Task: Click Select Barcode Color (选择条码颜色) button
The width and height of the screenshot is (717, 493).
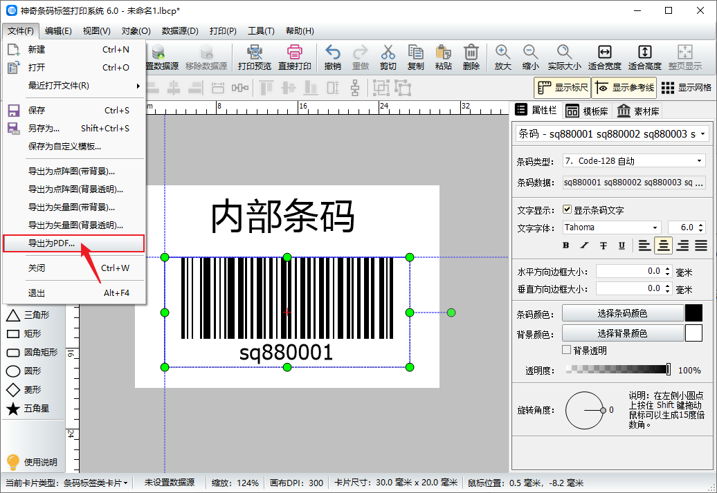Action: click(622, 313)
